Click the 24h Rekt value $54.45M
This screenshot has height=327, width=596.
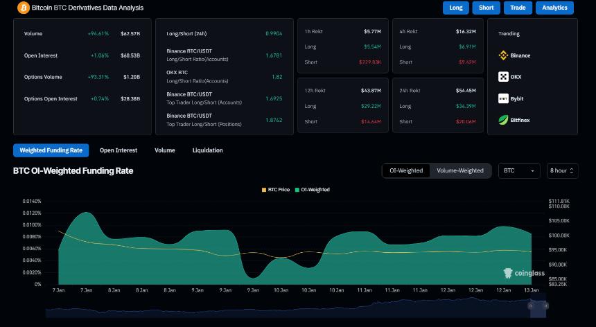click(466, 91)
